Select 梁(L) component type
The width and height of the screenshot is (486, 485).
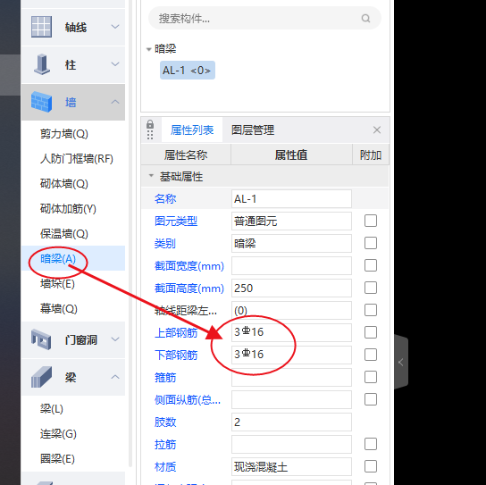point(52,409)
